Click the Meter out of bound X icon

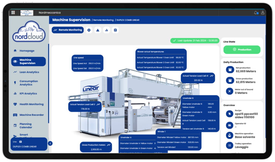(x=229, y=91)
